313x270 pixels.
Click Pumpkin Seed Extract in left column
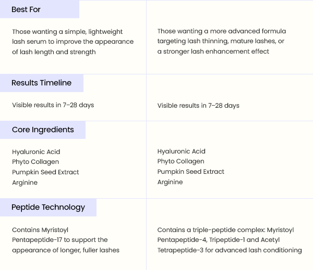[45, 172]
